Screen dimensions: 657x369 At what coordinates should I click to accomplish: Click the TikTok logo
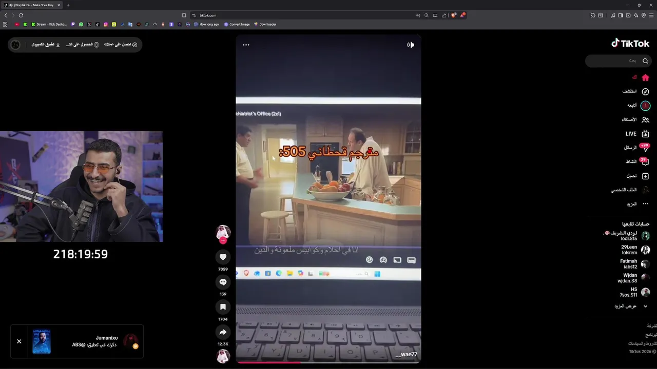[630, 44]
